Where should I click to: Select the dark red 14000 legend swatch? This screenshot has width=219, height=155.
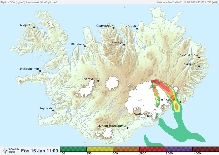[x=206, y=149]
